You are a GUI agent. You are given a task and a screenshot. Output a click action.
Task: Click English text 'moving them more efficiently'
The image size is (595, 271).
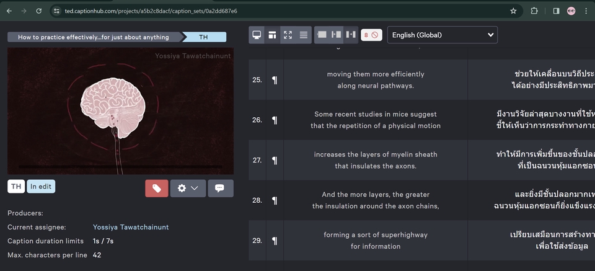click(376, 74)
